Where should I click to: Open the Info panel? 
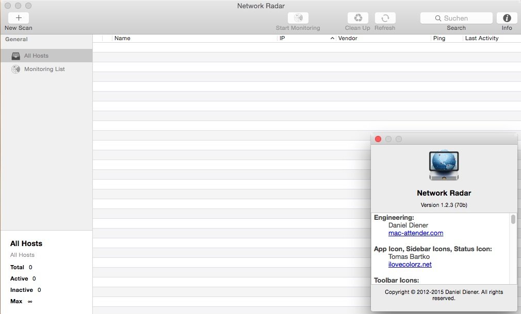tap(507, 18)
